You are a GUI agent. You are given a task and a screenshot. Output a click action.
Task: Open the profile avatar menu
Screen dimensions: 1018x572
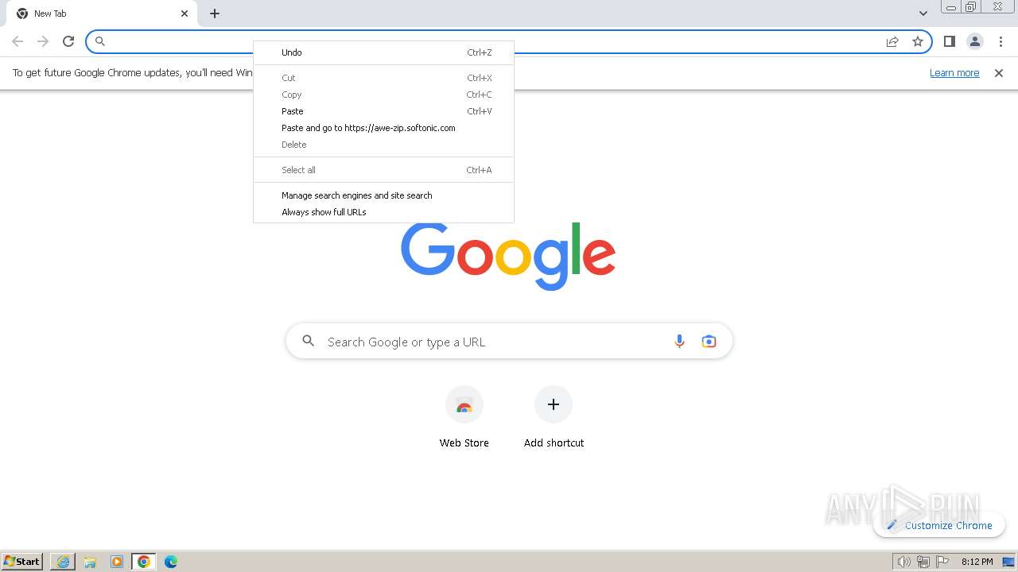975,41
